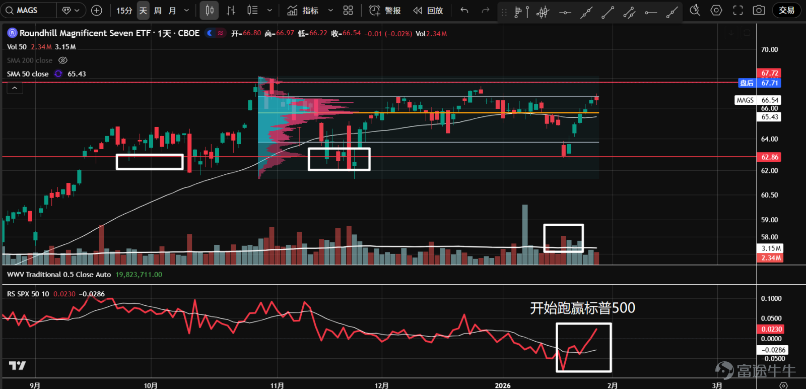
Task: Click the SMA 50 close loading icon
Action: tap(58, 74)
